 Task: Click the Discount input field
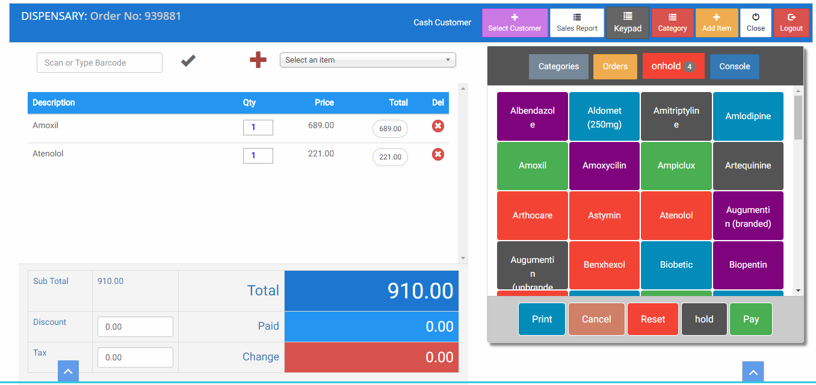(x=135, y=327)
